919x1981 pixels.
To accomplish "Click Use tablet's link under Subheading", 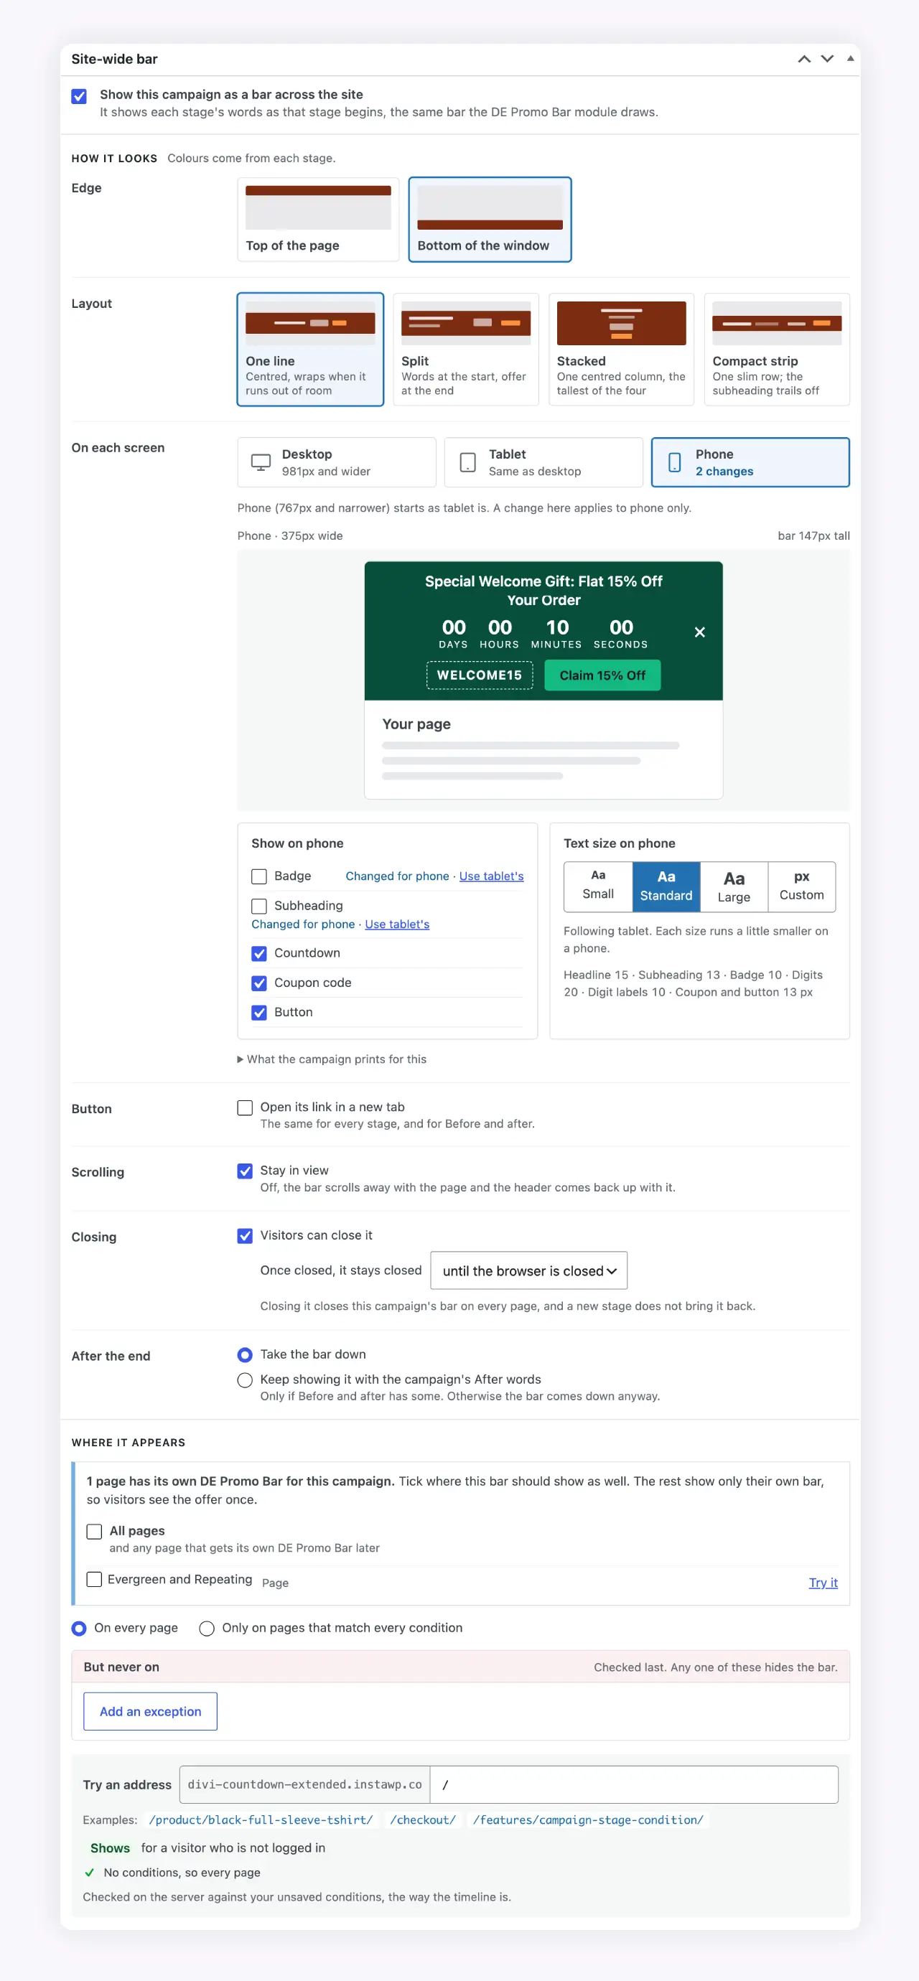I will click(397, 924).
